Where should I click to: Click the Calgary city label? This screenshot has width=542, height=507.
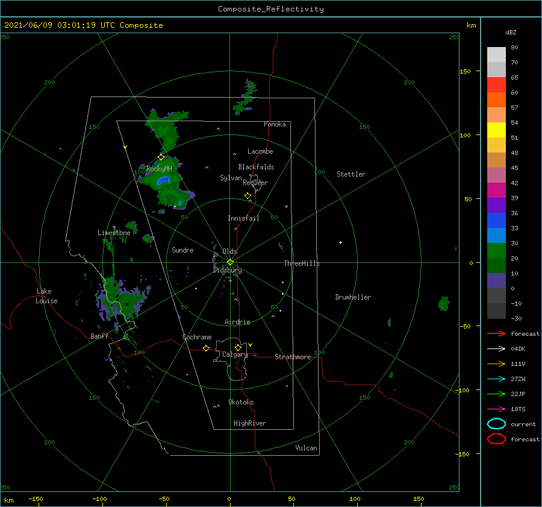click(235, 354)
